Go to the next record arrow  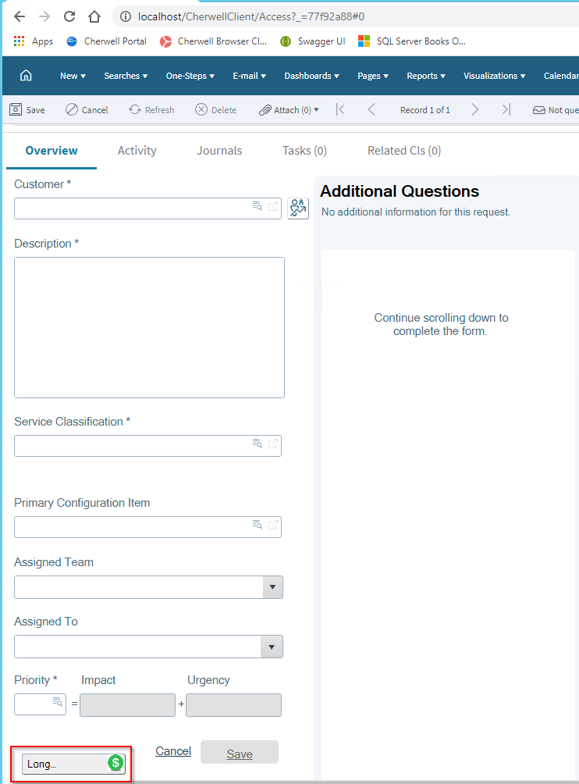(x=474, y=110)
